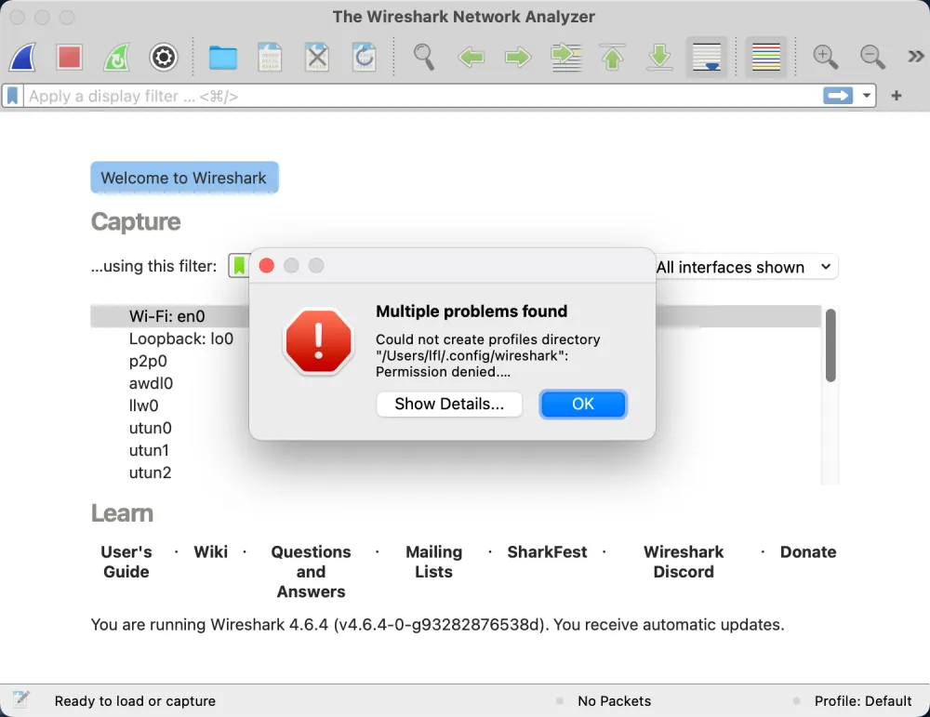Open Mailing Lists link
Image resolution: width=930 pixels, height=717 pixels.
point(433,562)
